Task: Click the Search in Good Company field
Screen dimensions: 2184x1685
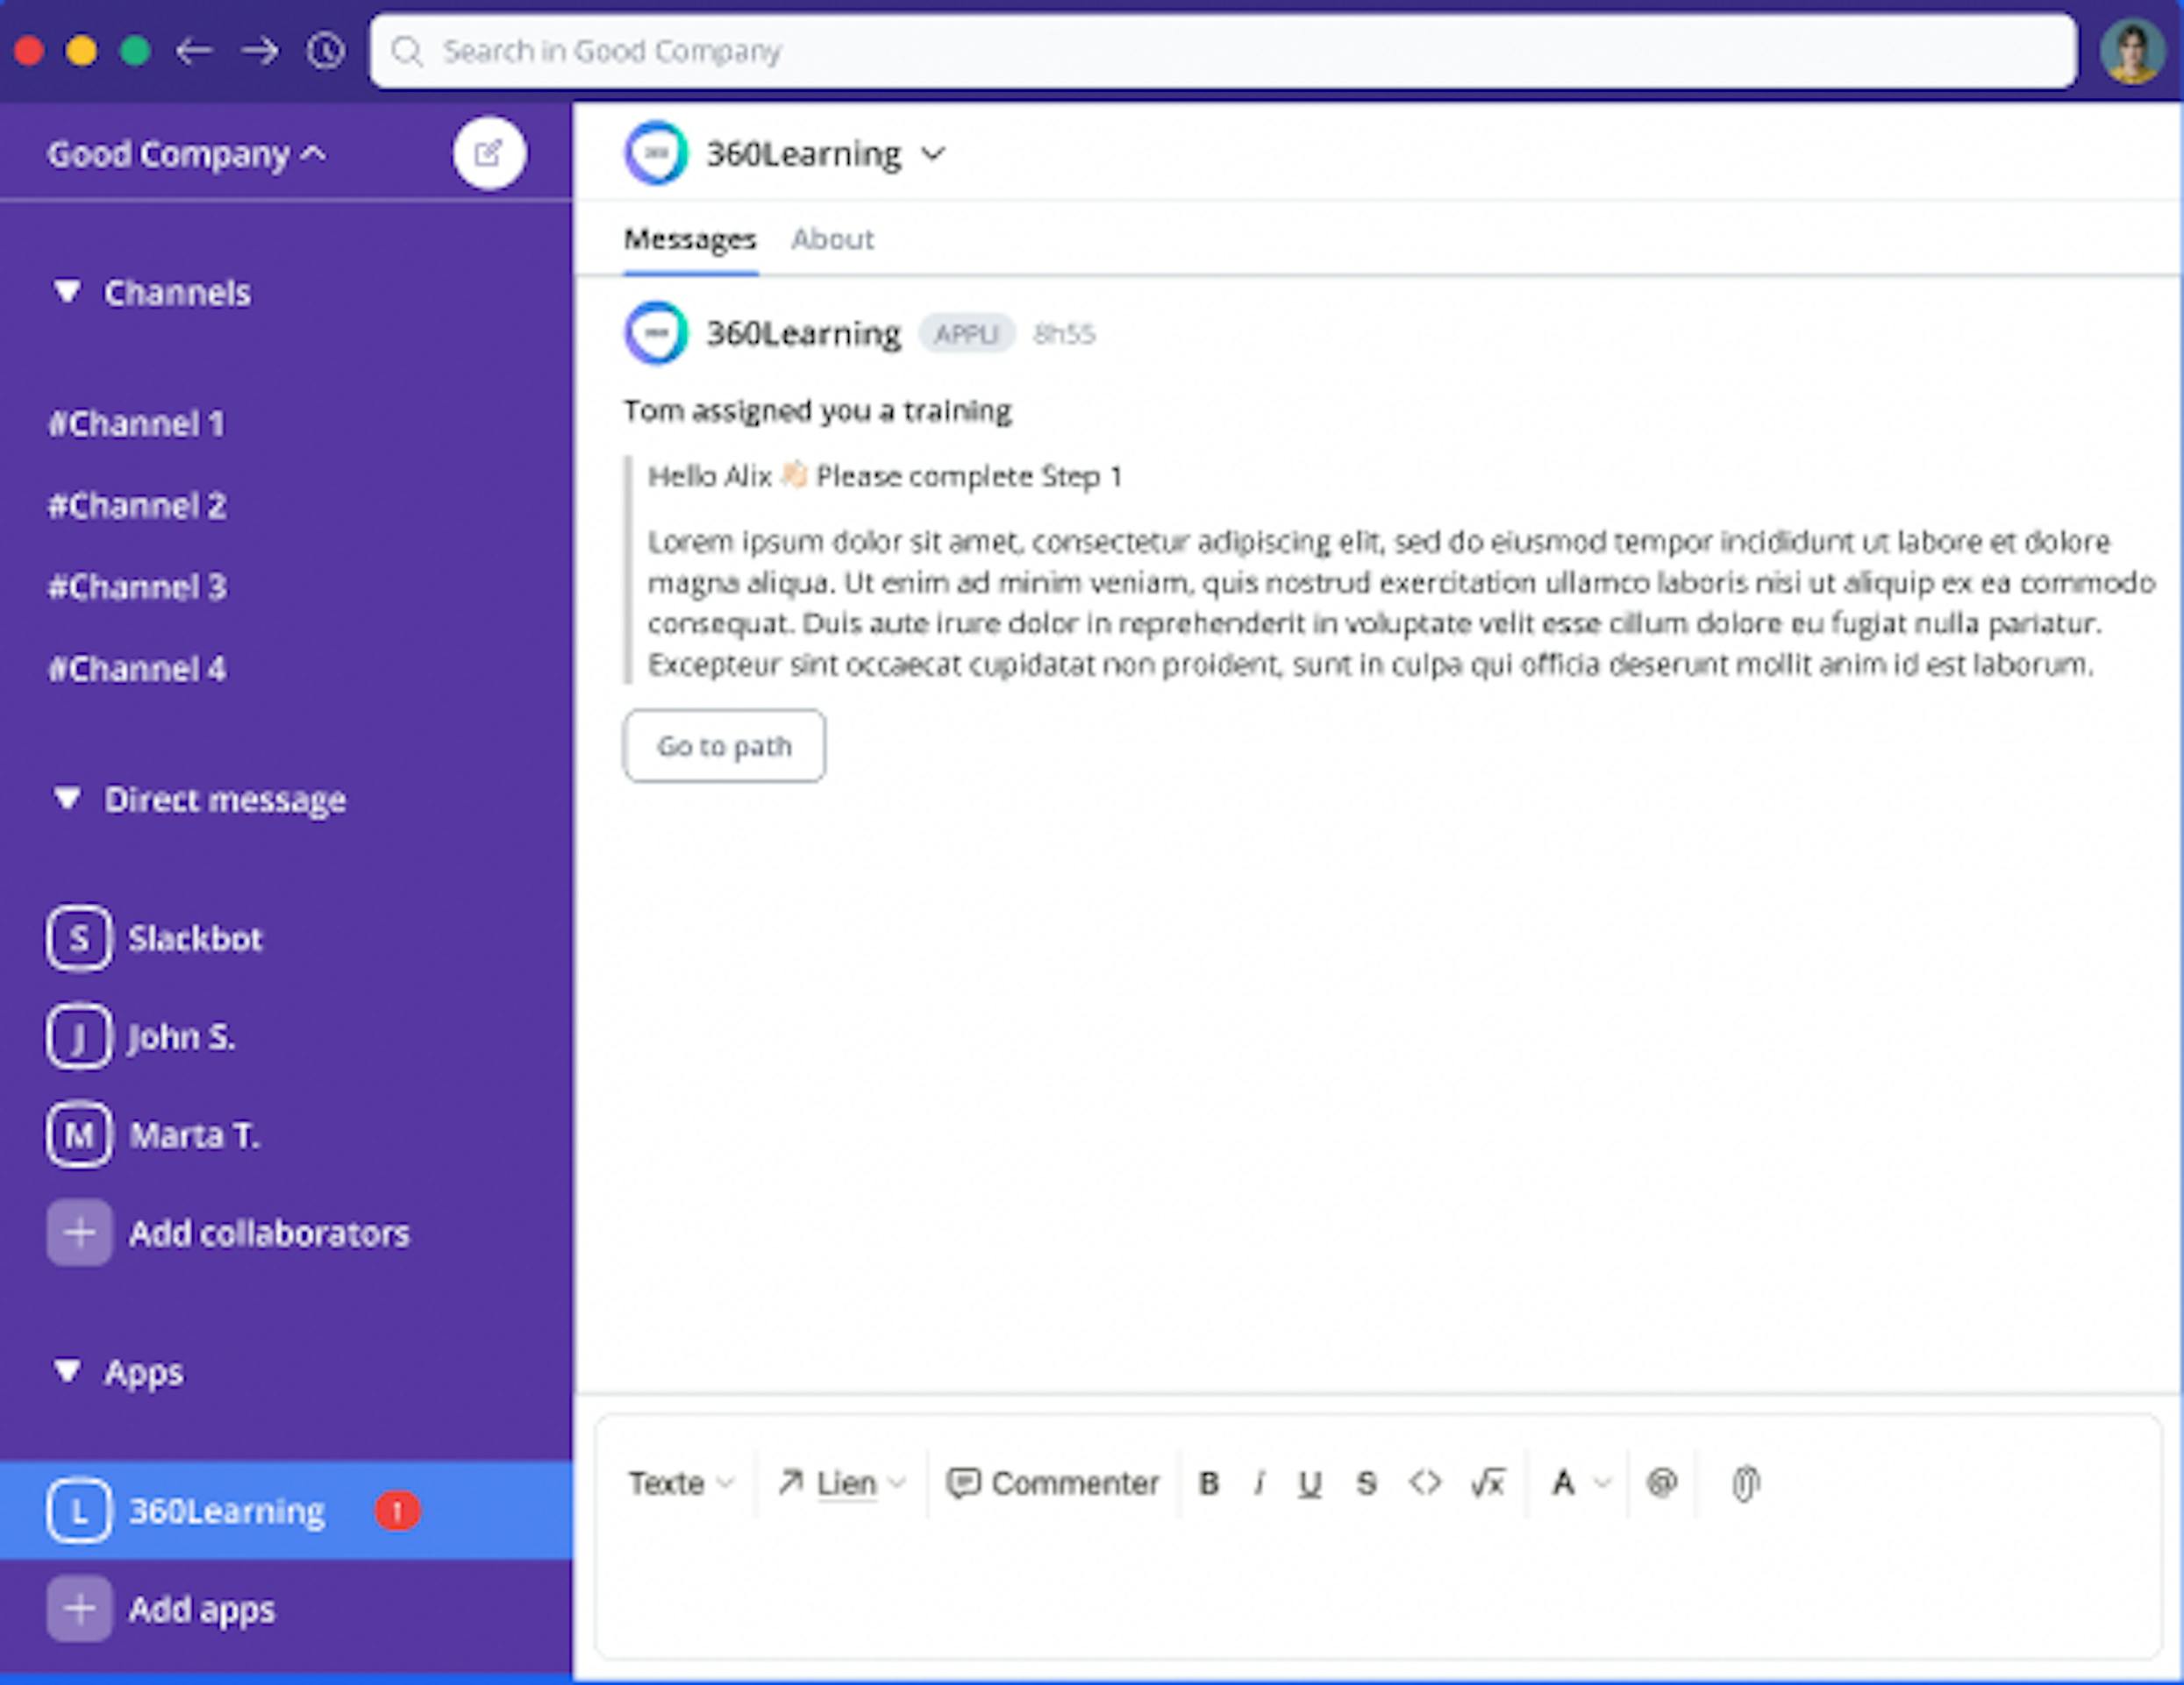Action: click(x=1223, y=50)
